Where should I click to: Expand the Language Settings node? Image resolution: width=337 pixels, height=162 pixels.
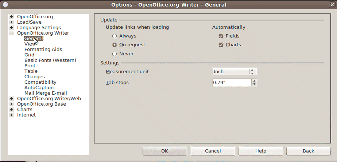[x=12, y=28]
